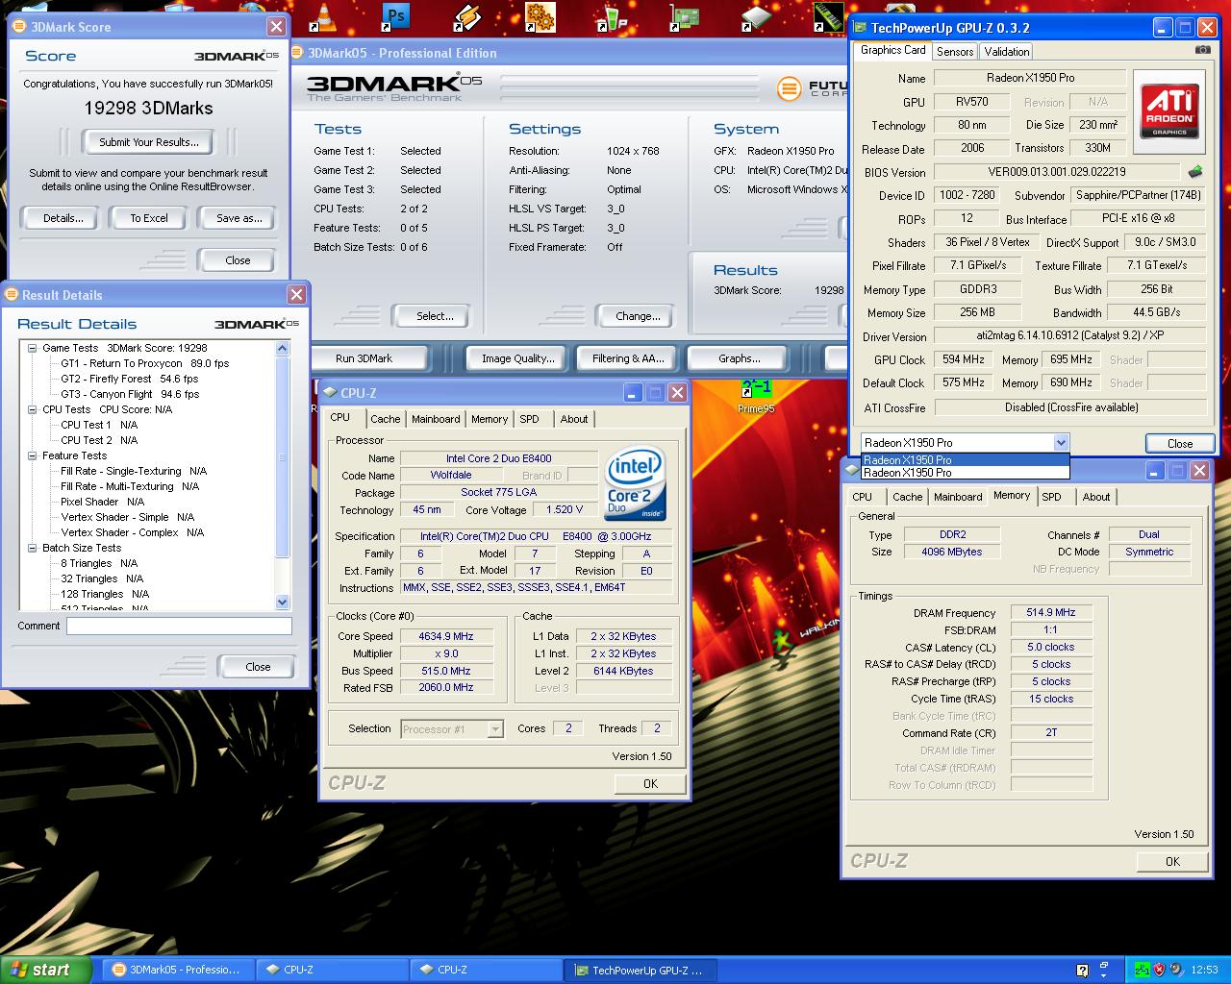The image size is (1231, 984).
Task: Click the Comment input field
Action: click(x=179, y=626)
